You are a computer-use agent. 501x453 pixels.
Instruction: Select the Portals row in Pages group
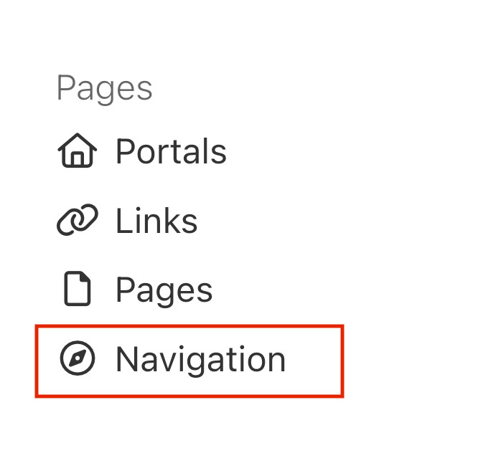click(x=142, y=152)
